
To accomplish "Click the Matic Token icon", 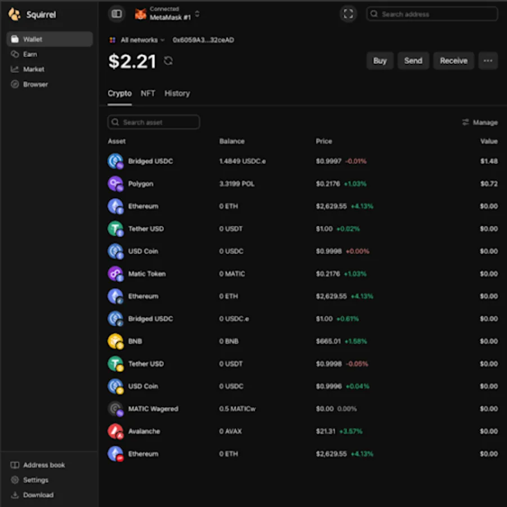I will tap(115, 274).
